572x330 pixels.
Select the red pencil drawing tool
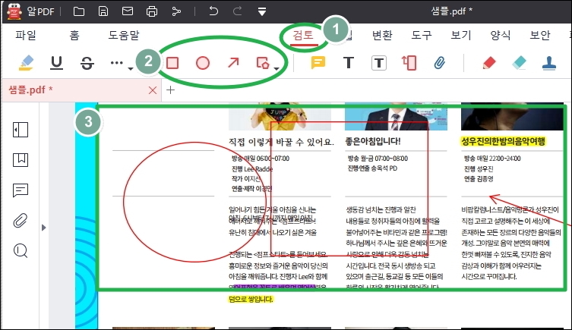point(489,63)
